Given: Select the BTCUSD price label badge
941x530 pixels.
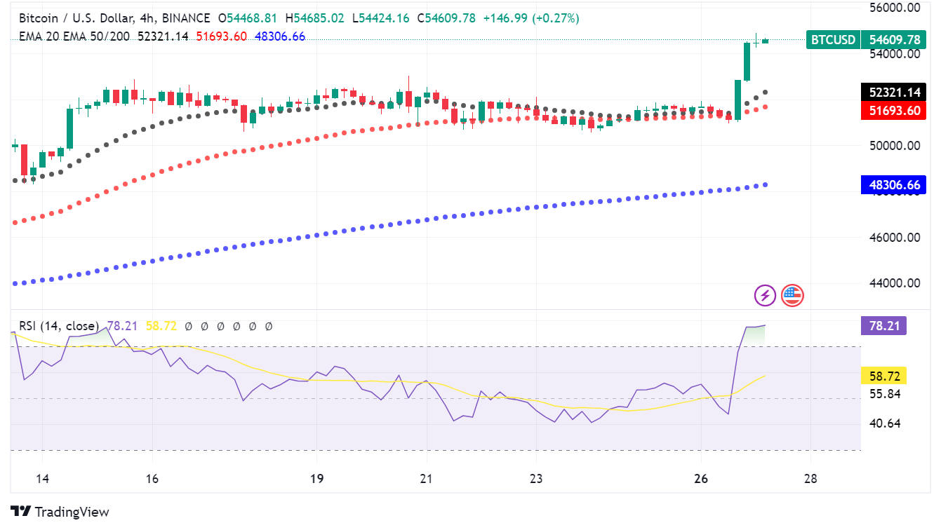Looking at the screenshot, I should [833, 40].
